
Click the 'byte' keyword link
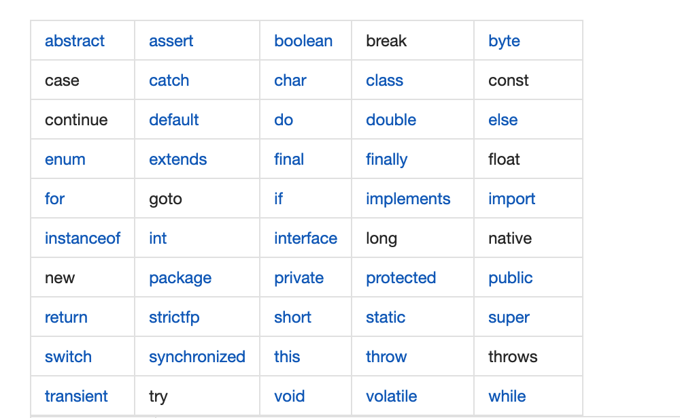(x=504, y=41)
